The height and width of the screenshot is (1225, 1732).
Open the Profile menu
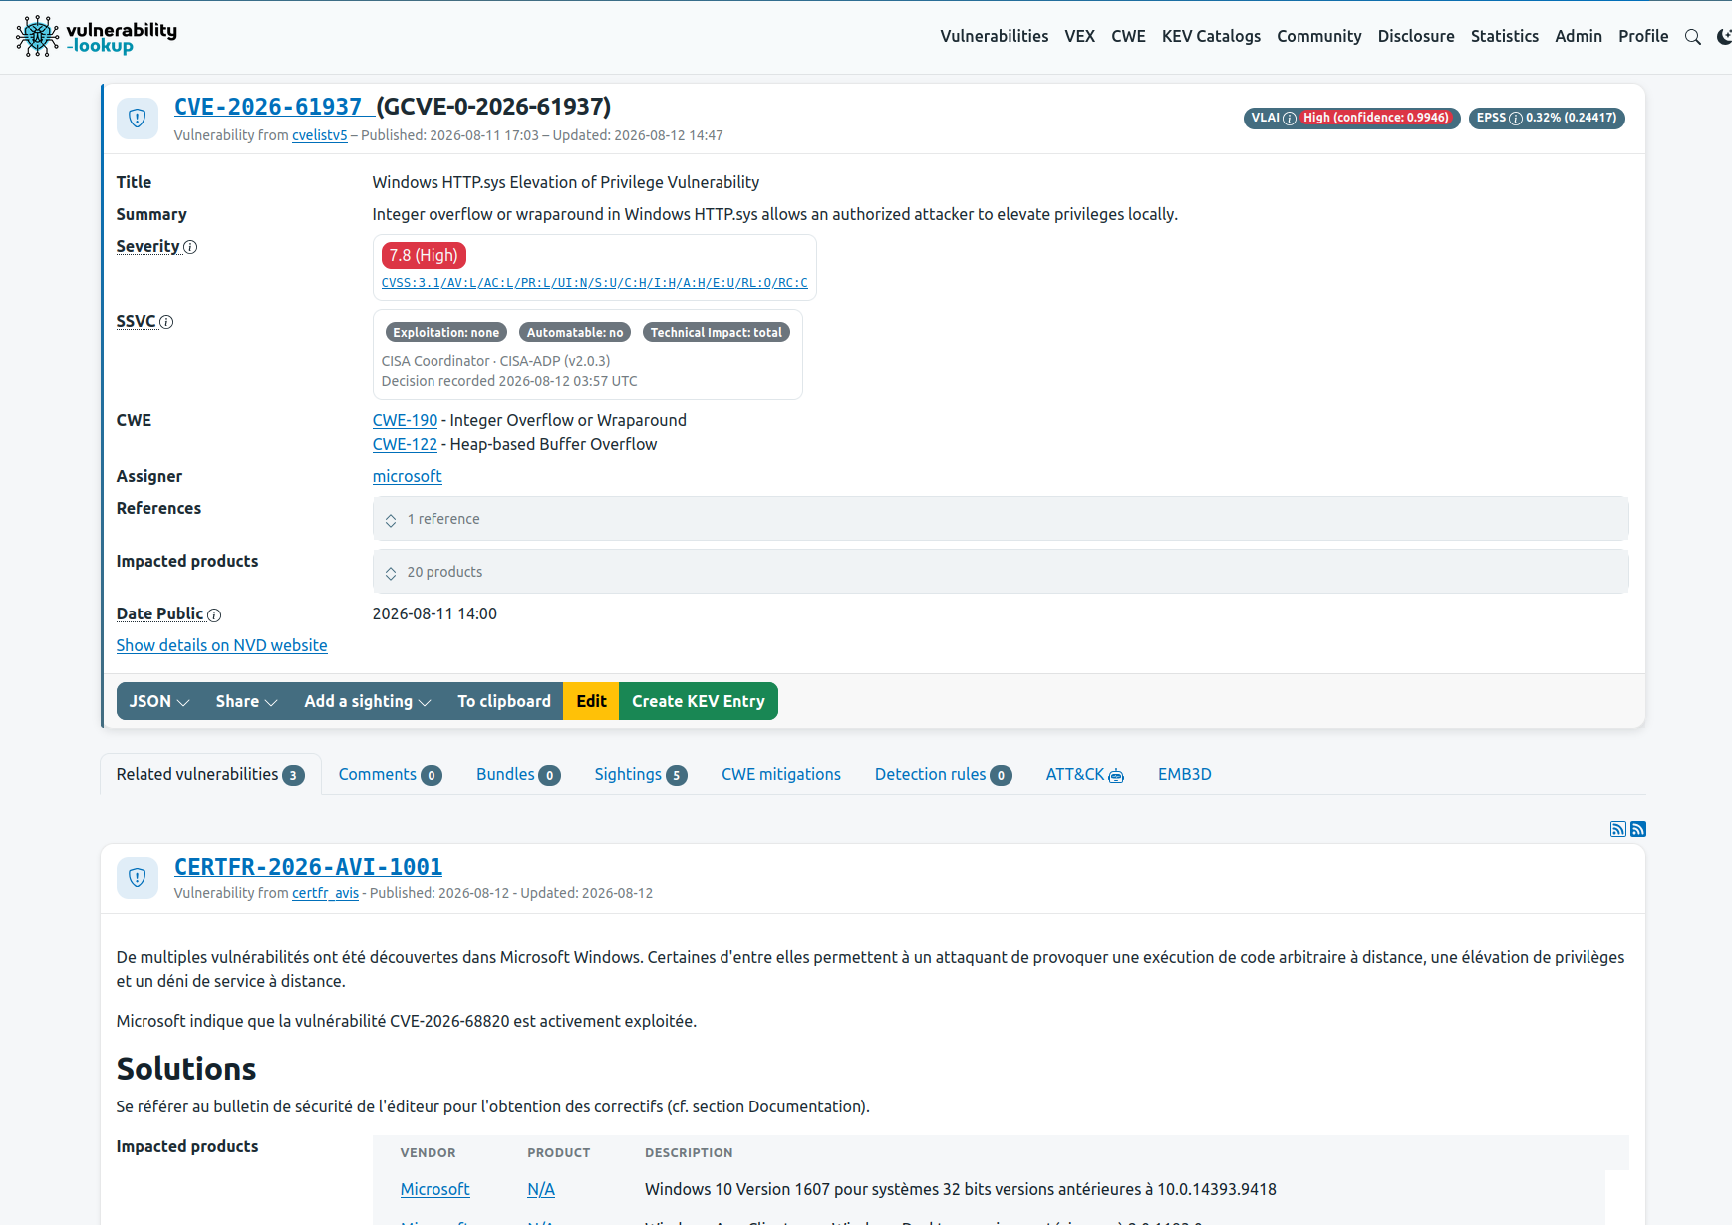coord(1643,36)
